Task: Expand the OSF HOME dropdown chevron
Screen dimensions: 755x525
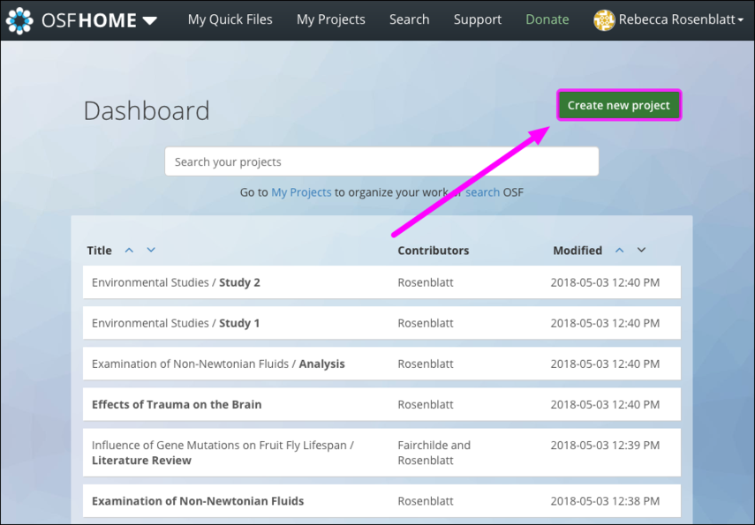Action: (x=149, y=19)
